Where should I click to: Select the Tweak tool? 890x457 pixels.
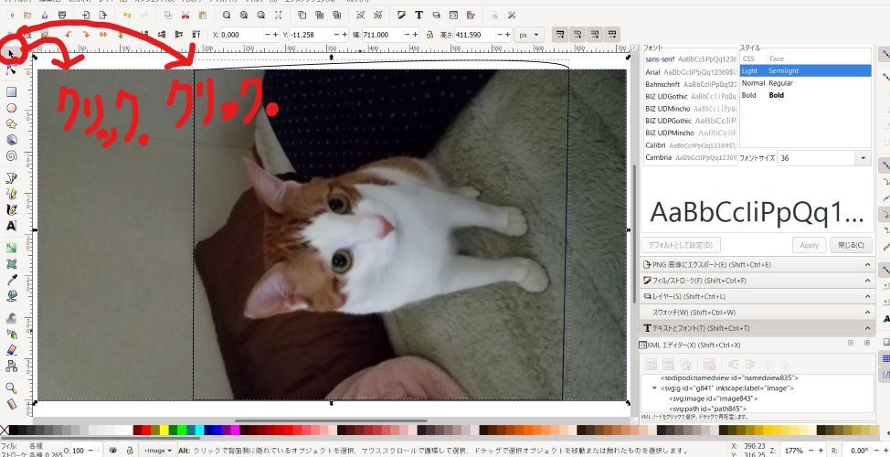(11, 318)
